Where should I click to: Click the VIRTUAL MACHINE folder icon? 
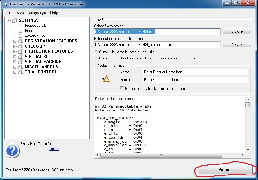(x=21, y=62)
